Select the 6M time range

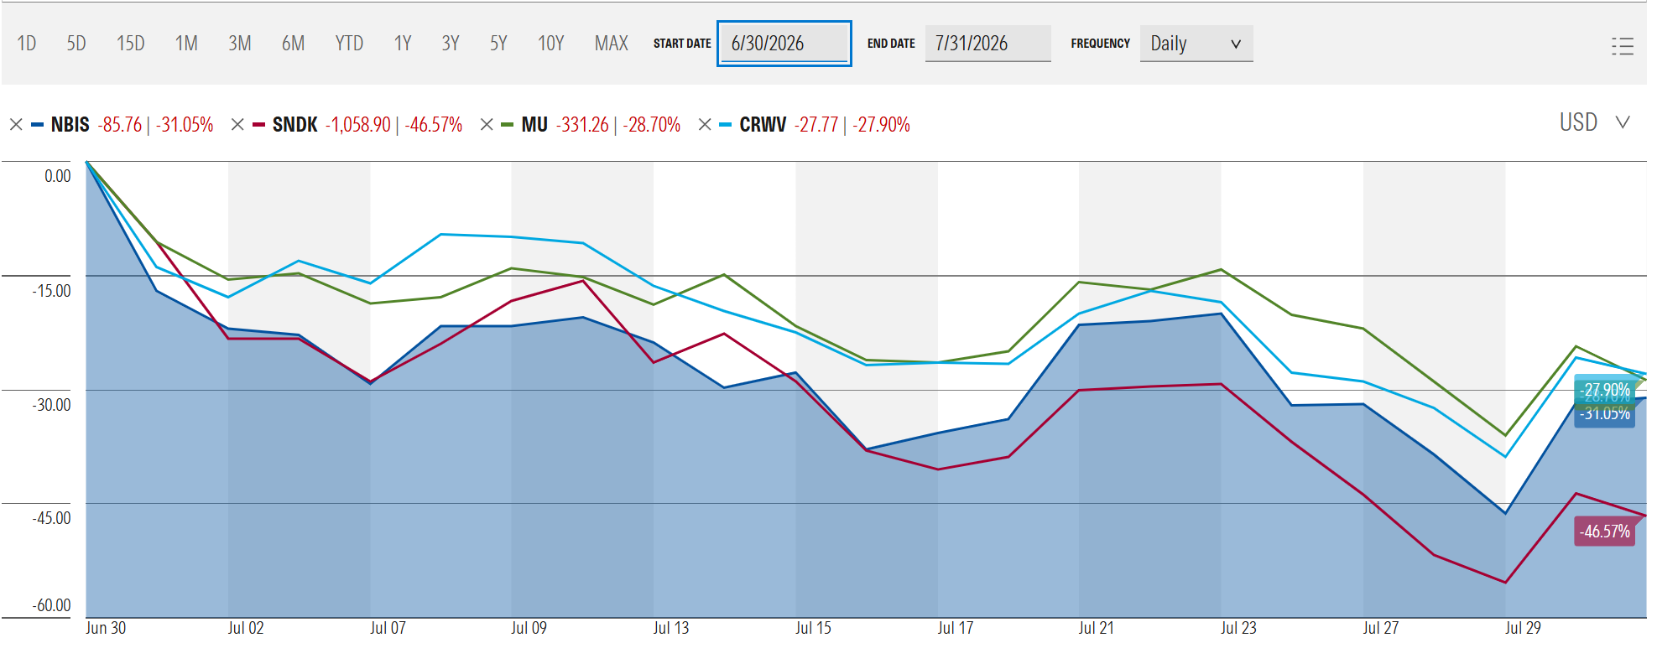click(293, 44)
